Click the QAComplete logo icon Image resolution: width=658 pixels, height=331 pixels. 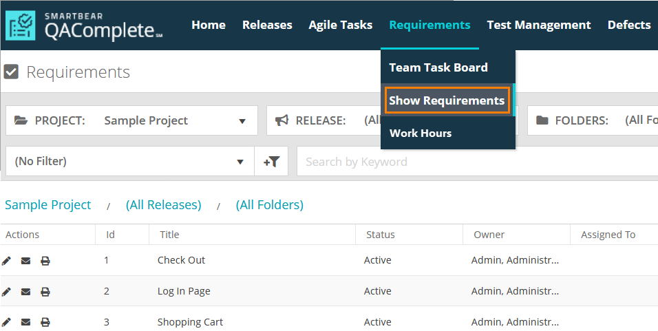pyautogui.click(x=21, y=25)
